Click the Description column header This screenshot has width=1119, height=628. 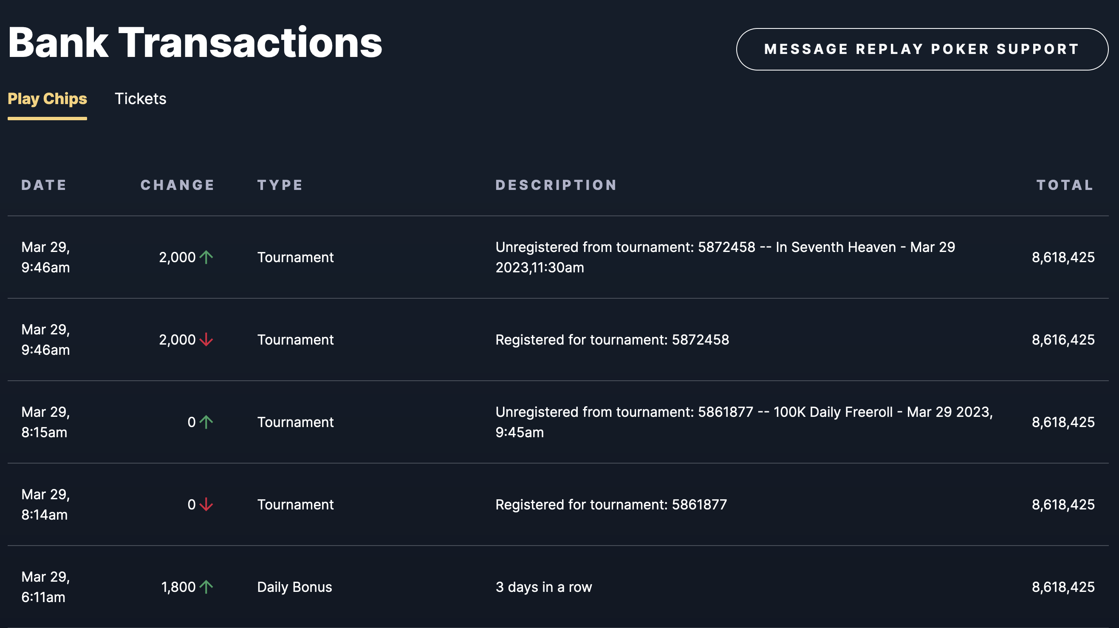click(556, 185)
